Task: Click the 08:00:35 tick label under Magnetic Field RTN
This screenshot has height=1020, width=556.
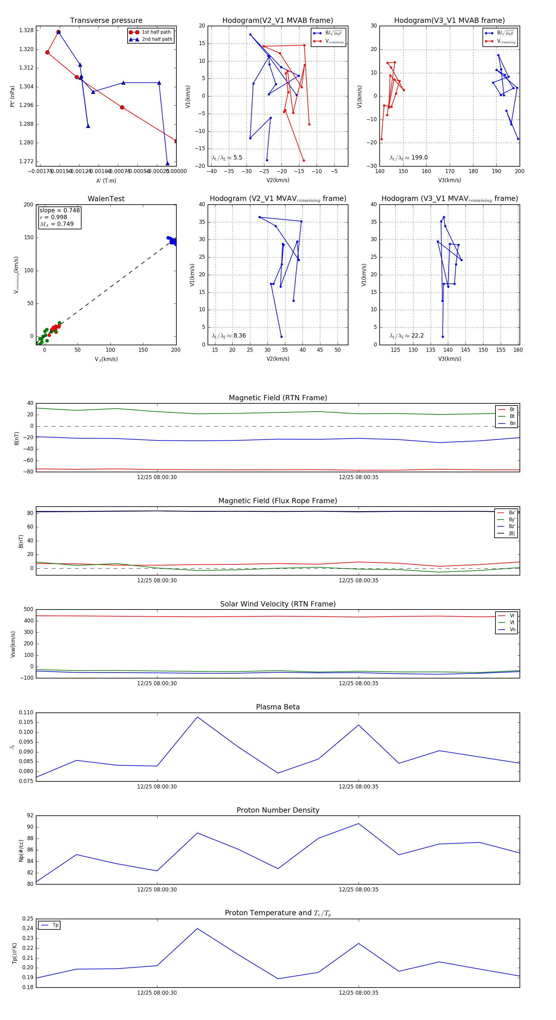Action: click(359, 477)
